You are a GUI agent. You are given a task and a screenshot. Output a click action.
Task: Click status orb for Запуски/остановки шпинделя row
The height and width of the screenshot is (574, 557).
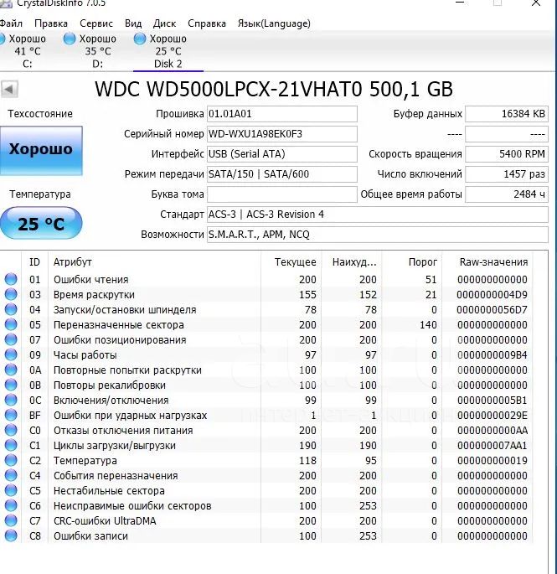(x=11, y=309)
